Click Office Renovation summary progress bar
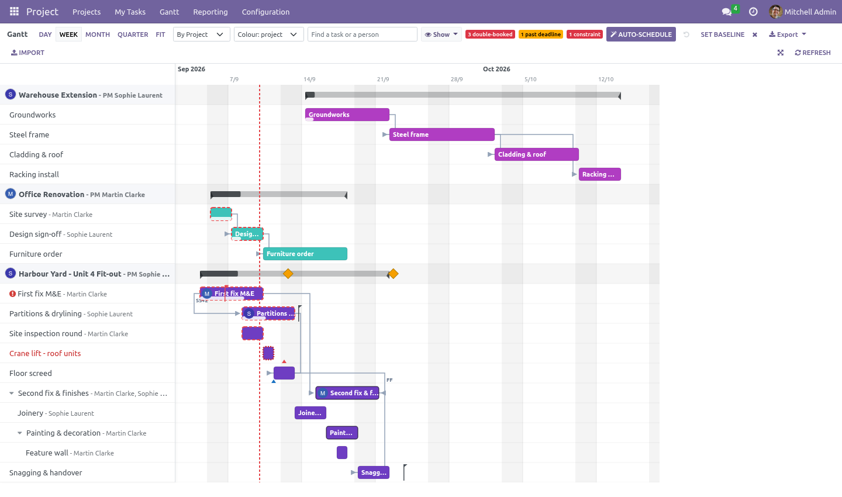The width and height of the screenshot is (842, 497). [x=279, y=194]
